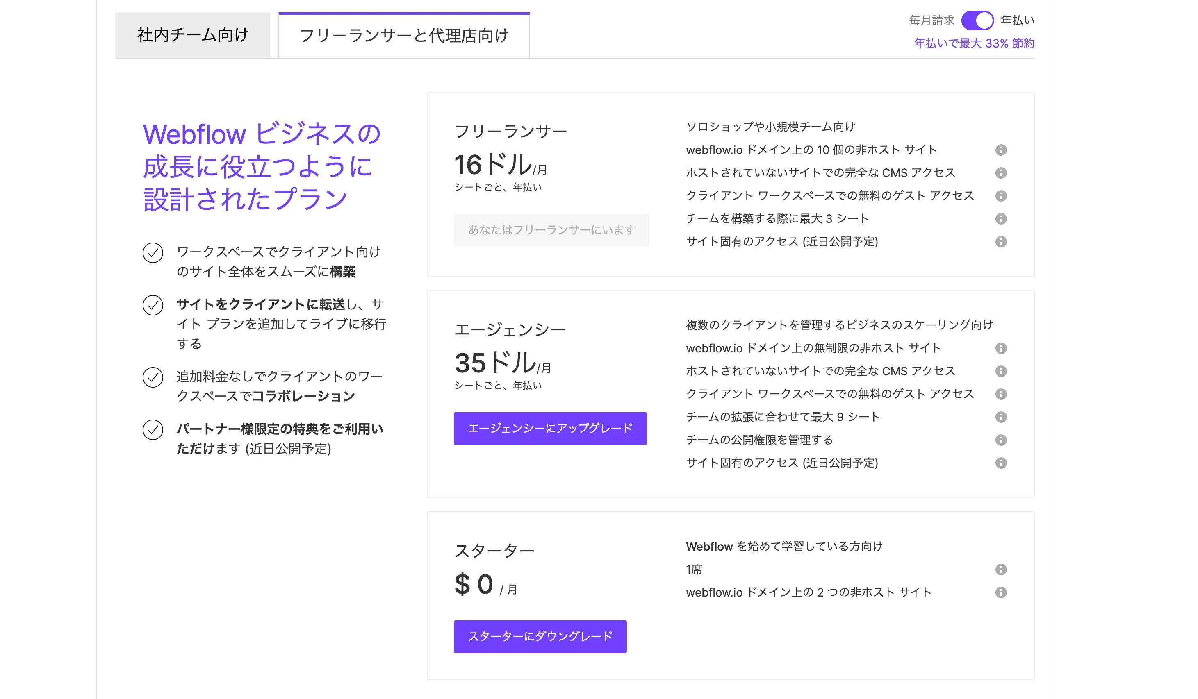Info icon for Freelancer ゲスト アクセス row
1198x699 pixels.
(1001, 196)
